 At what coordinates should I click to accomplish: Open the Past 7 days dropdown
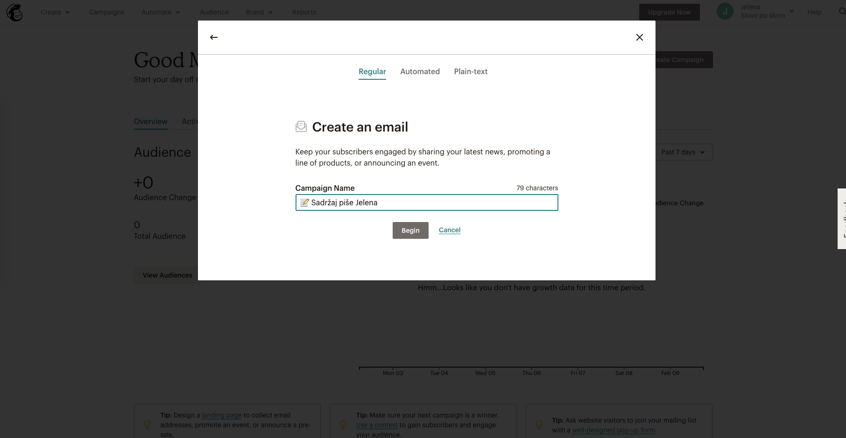pyautogui.click(x=684, y=152)
